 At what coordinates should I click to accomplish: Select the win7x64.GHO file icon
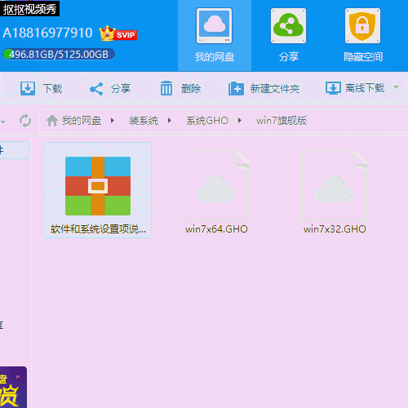coord(216,185)
